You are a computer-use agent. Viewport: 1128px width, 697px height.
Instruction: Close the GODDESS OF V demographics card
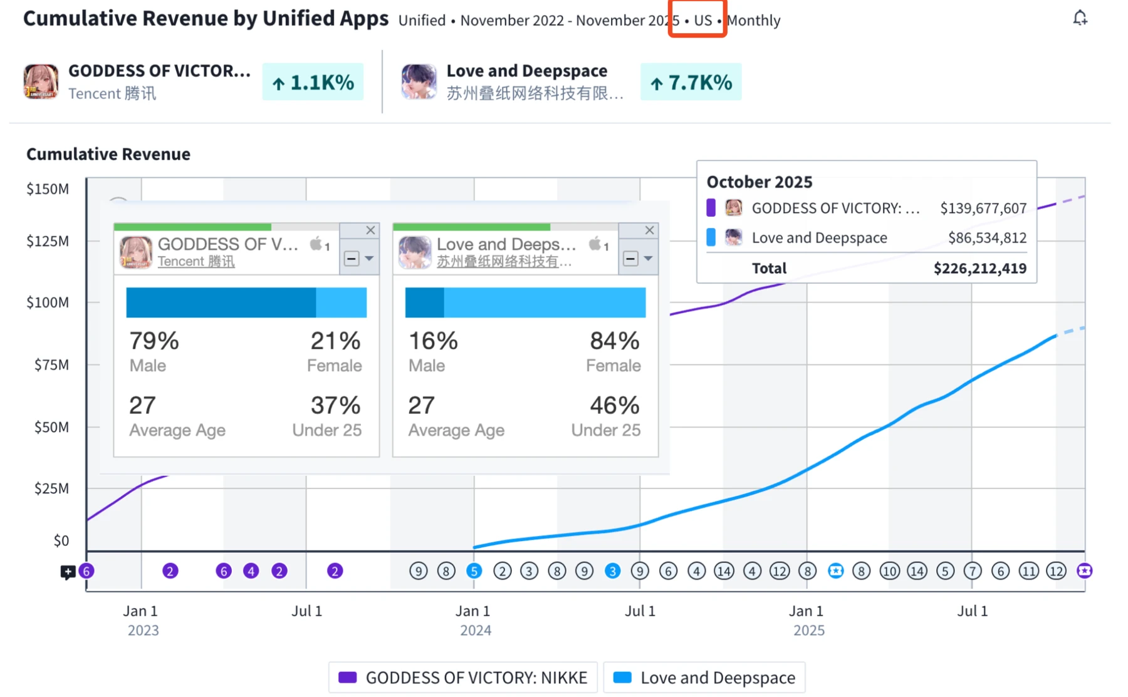(370, 230)
